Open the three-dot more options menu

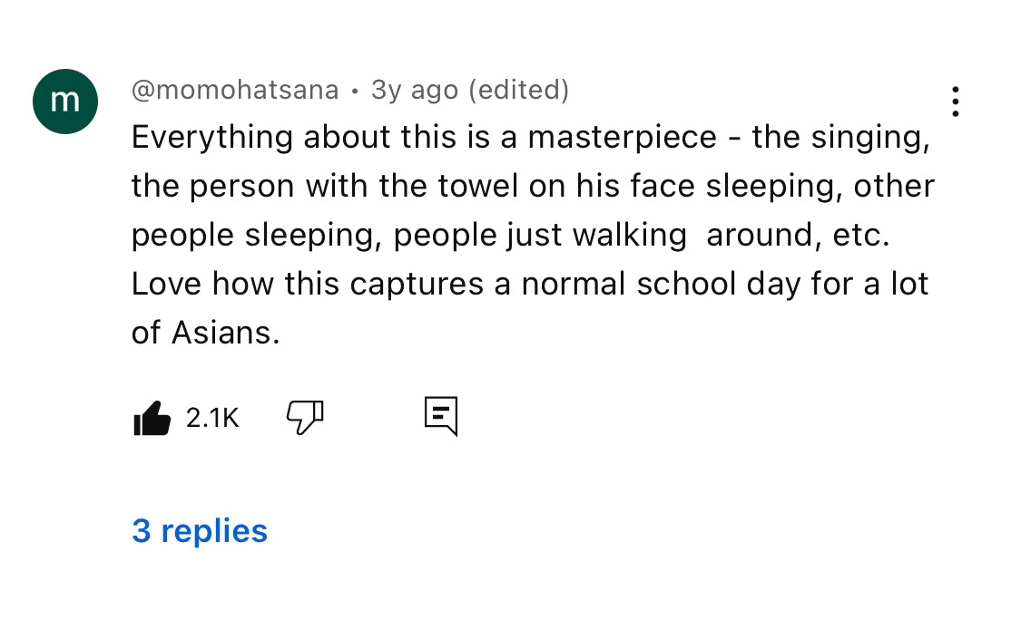(955, 102)
